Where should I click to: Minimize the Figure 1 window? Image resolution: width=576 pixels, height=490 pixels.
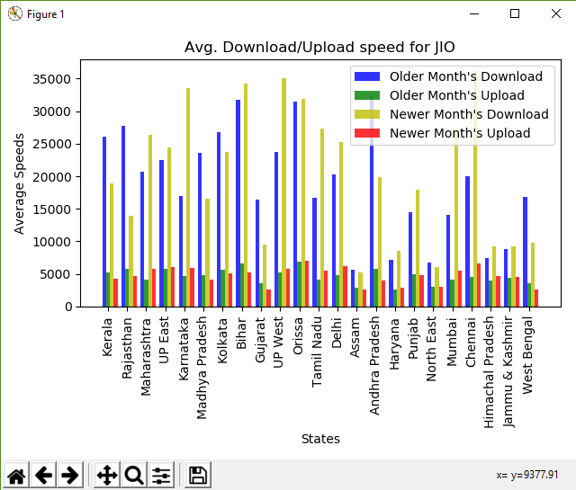[x=474, y=14]
